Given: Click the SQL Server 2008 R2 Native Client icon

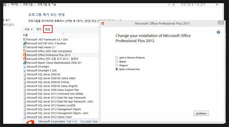Looking at the screenshot, I should (25, 78).
